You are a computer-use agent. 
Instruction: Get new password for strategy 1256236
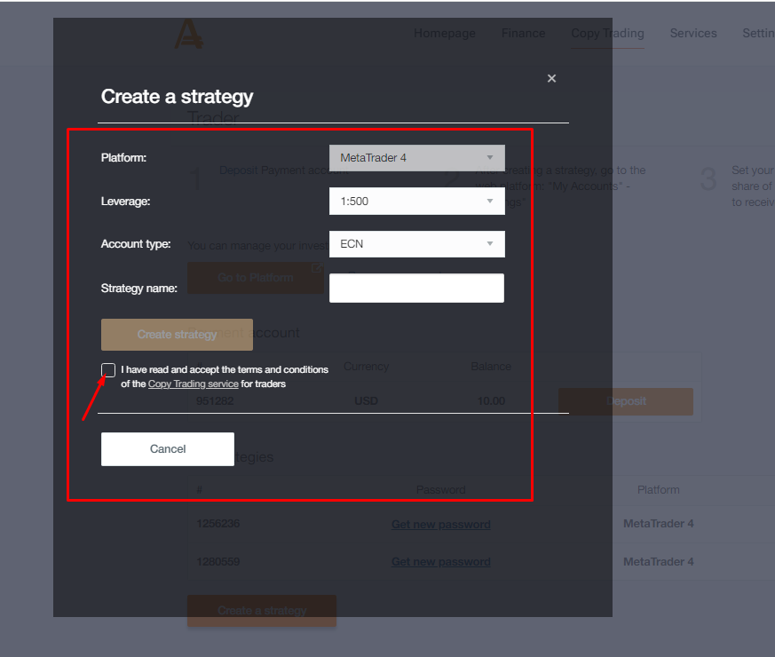(x=440, y=524)
